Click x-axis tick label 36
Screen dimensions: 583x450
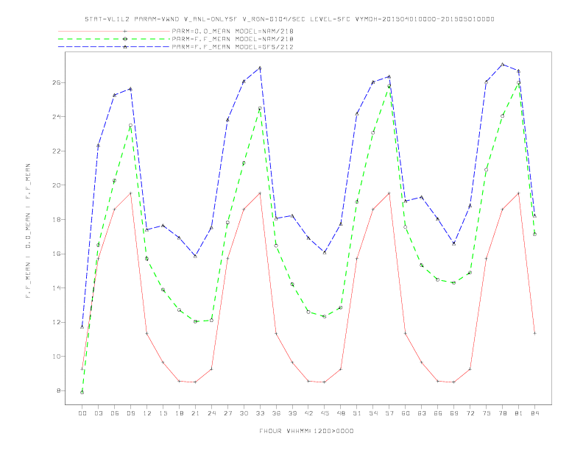(x=276, y=413)
